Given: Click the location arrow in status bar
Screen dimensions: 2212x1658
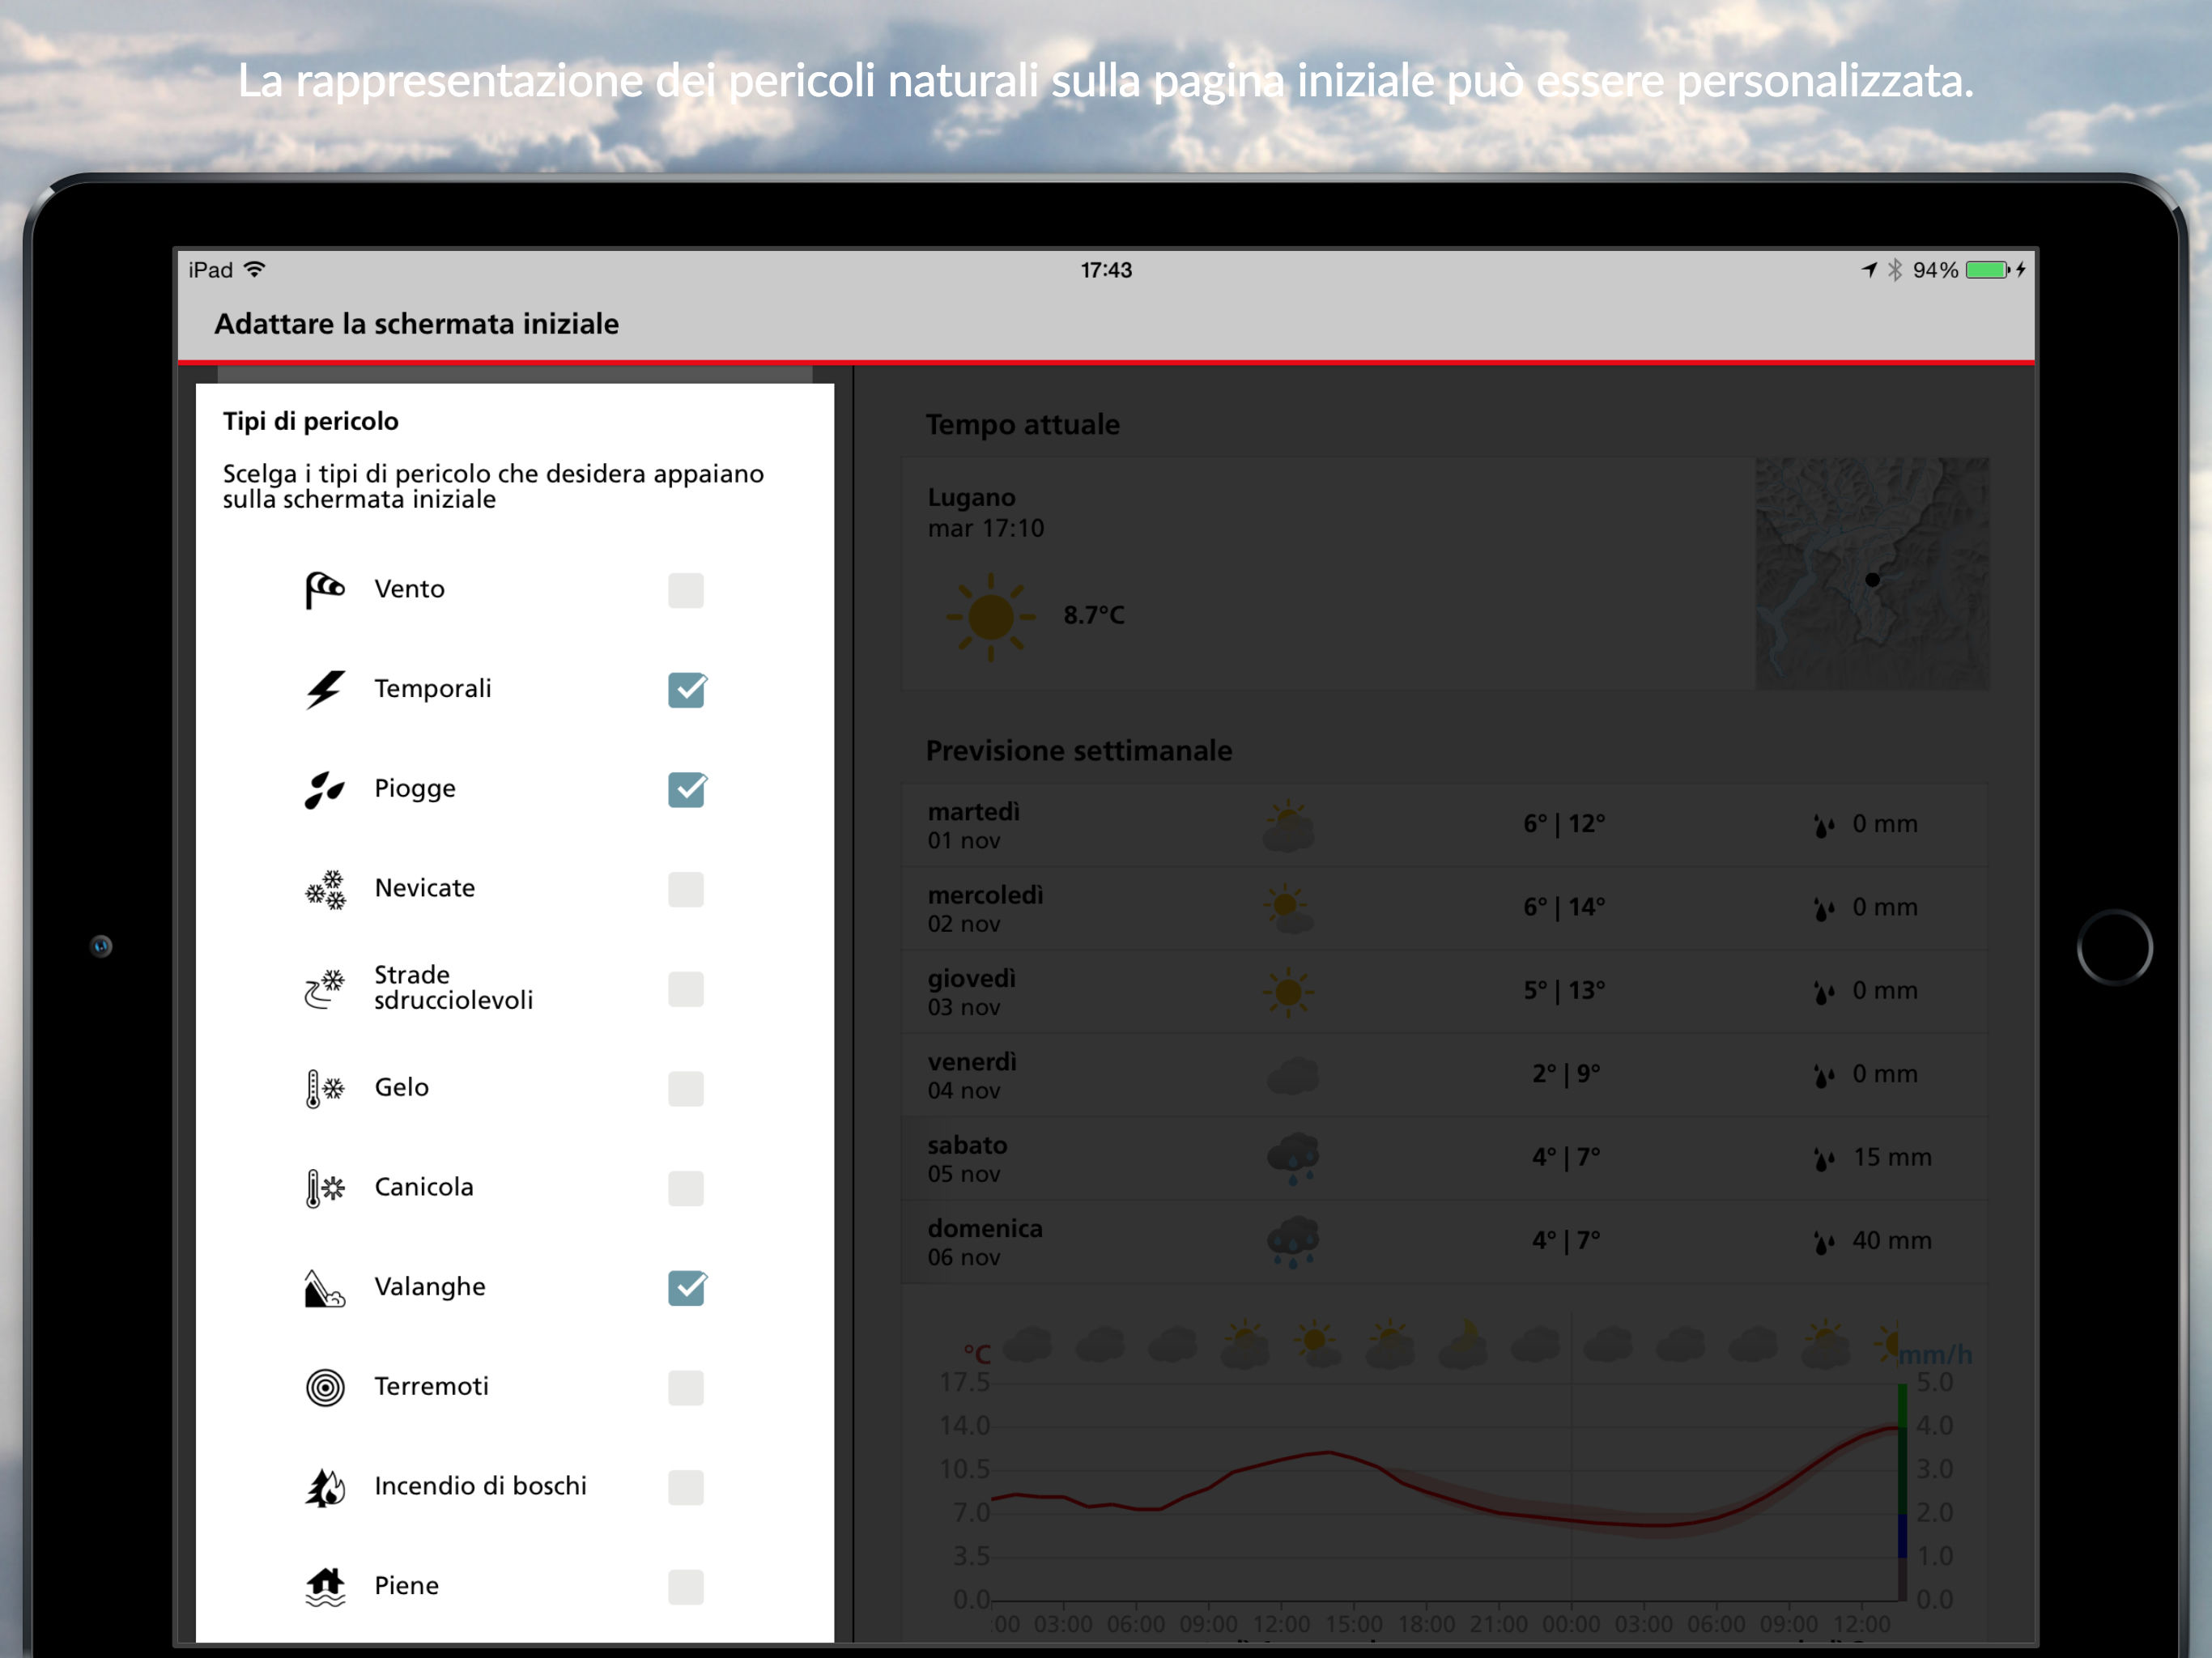Looking at the screenshot, I should click(1868, 270).
